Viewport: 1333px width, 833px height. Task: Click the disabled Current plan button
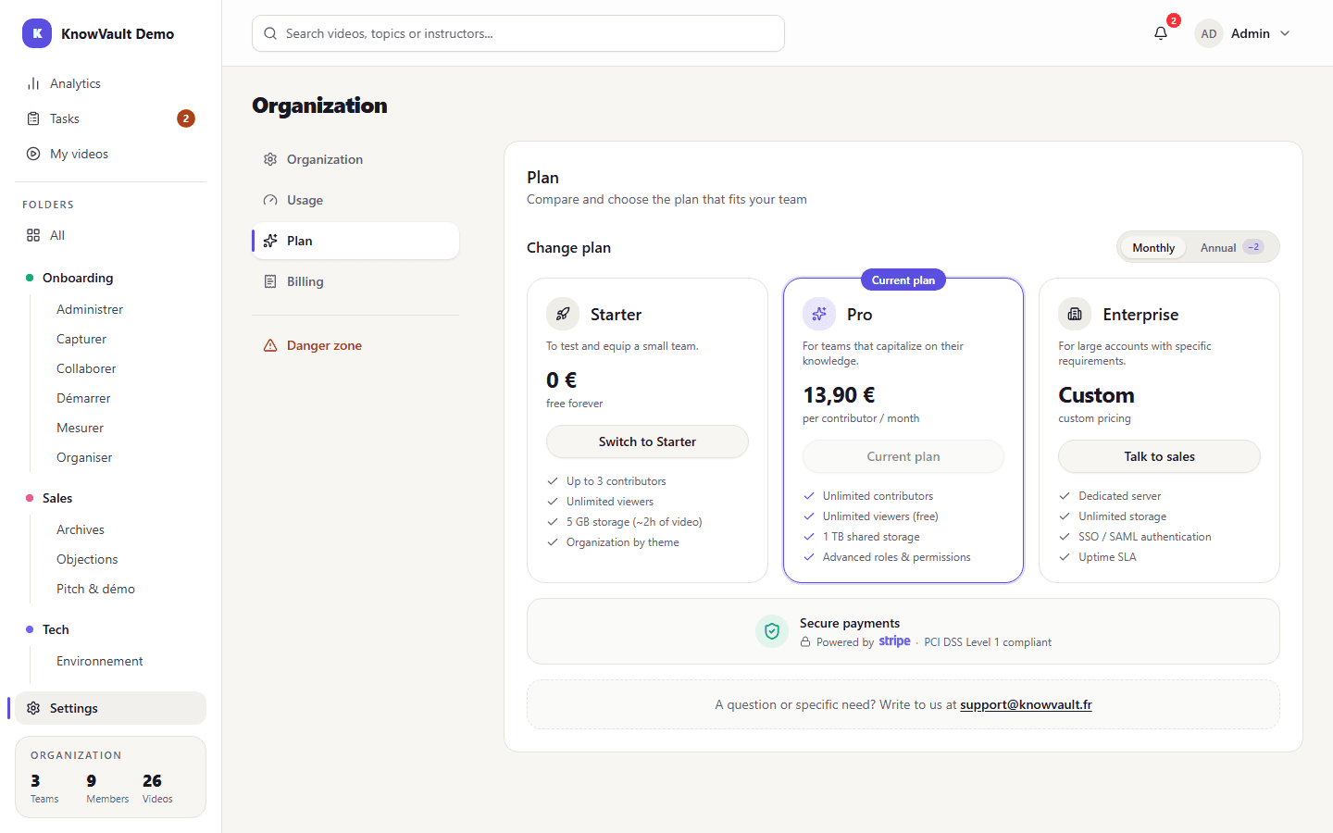pos(903,456)
